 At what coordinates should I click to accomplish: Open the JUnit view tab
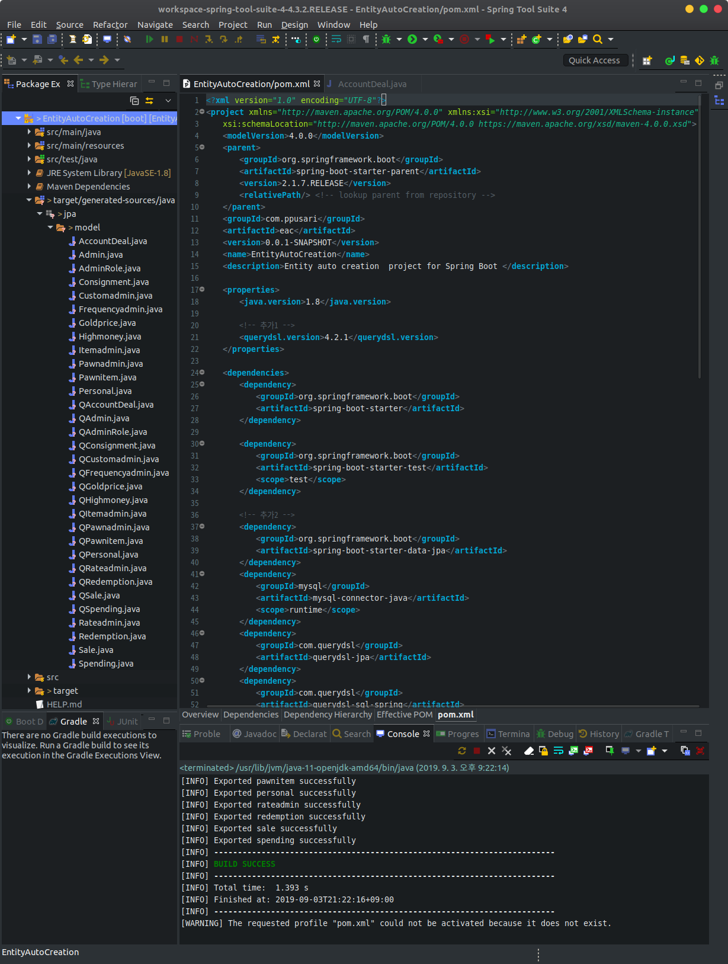click(123, 722)
